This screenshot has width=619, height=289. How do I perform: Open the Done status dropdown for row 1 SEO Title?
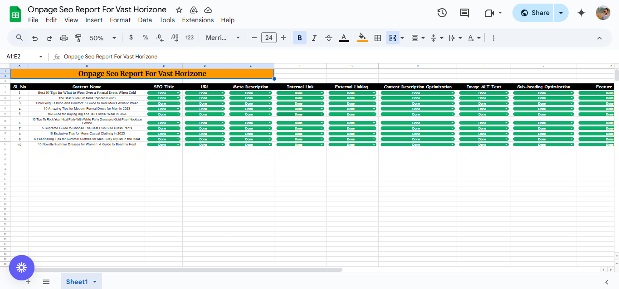pyautogui.click(x=178, y=92)
